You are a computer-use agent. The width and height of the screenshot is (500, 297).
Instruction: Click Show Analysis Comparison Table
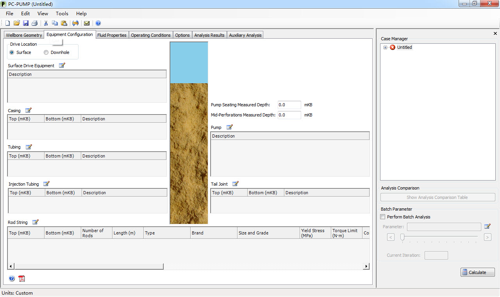click(x=437, y=197)
